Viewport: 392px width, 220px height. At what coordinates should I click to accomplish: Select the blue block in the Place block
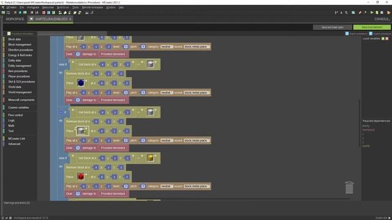click(81, 83)
